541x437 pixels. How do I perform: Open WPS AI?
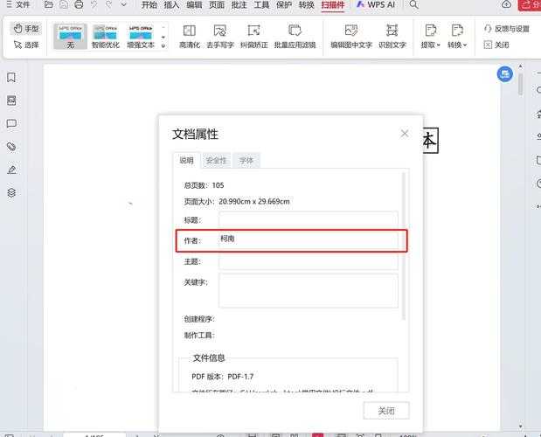(376, 5)
